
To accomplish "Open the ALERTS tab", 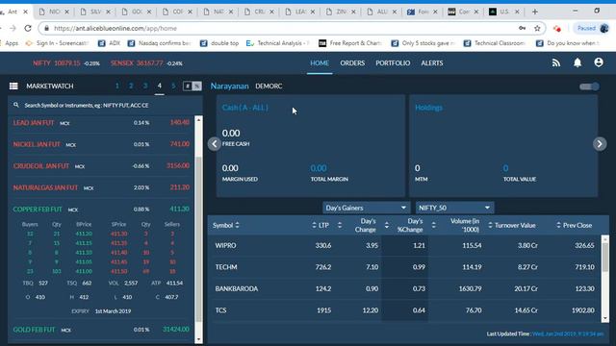I will (x=432, y=63).
